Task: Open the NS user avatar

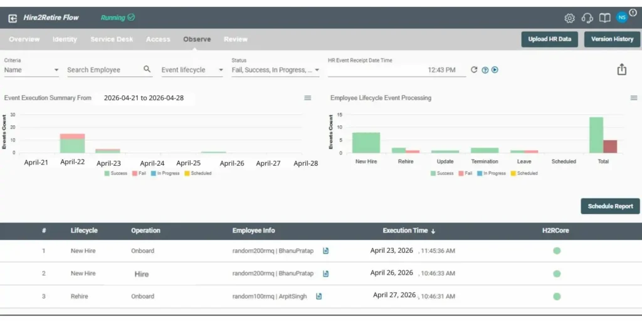Action: coord(622,18)
